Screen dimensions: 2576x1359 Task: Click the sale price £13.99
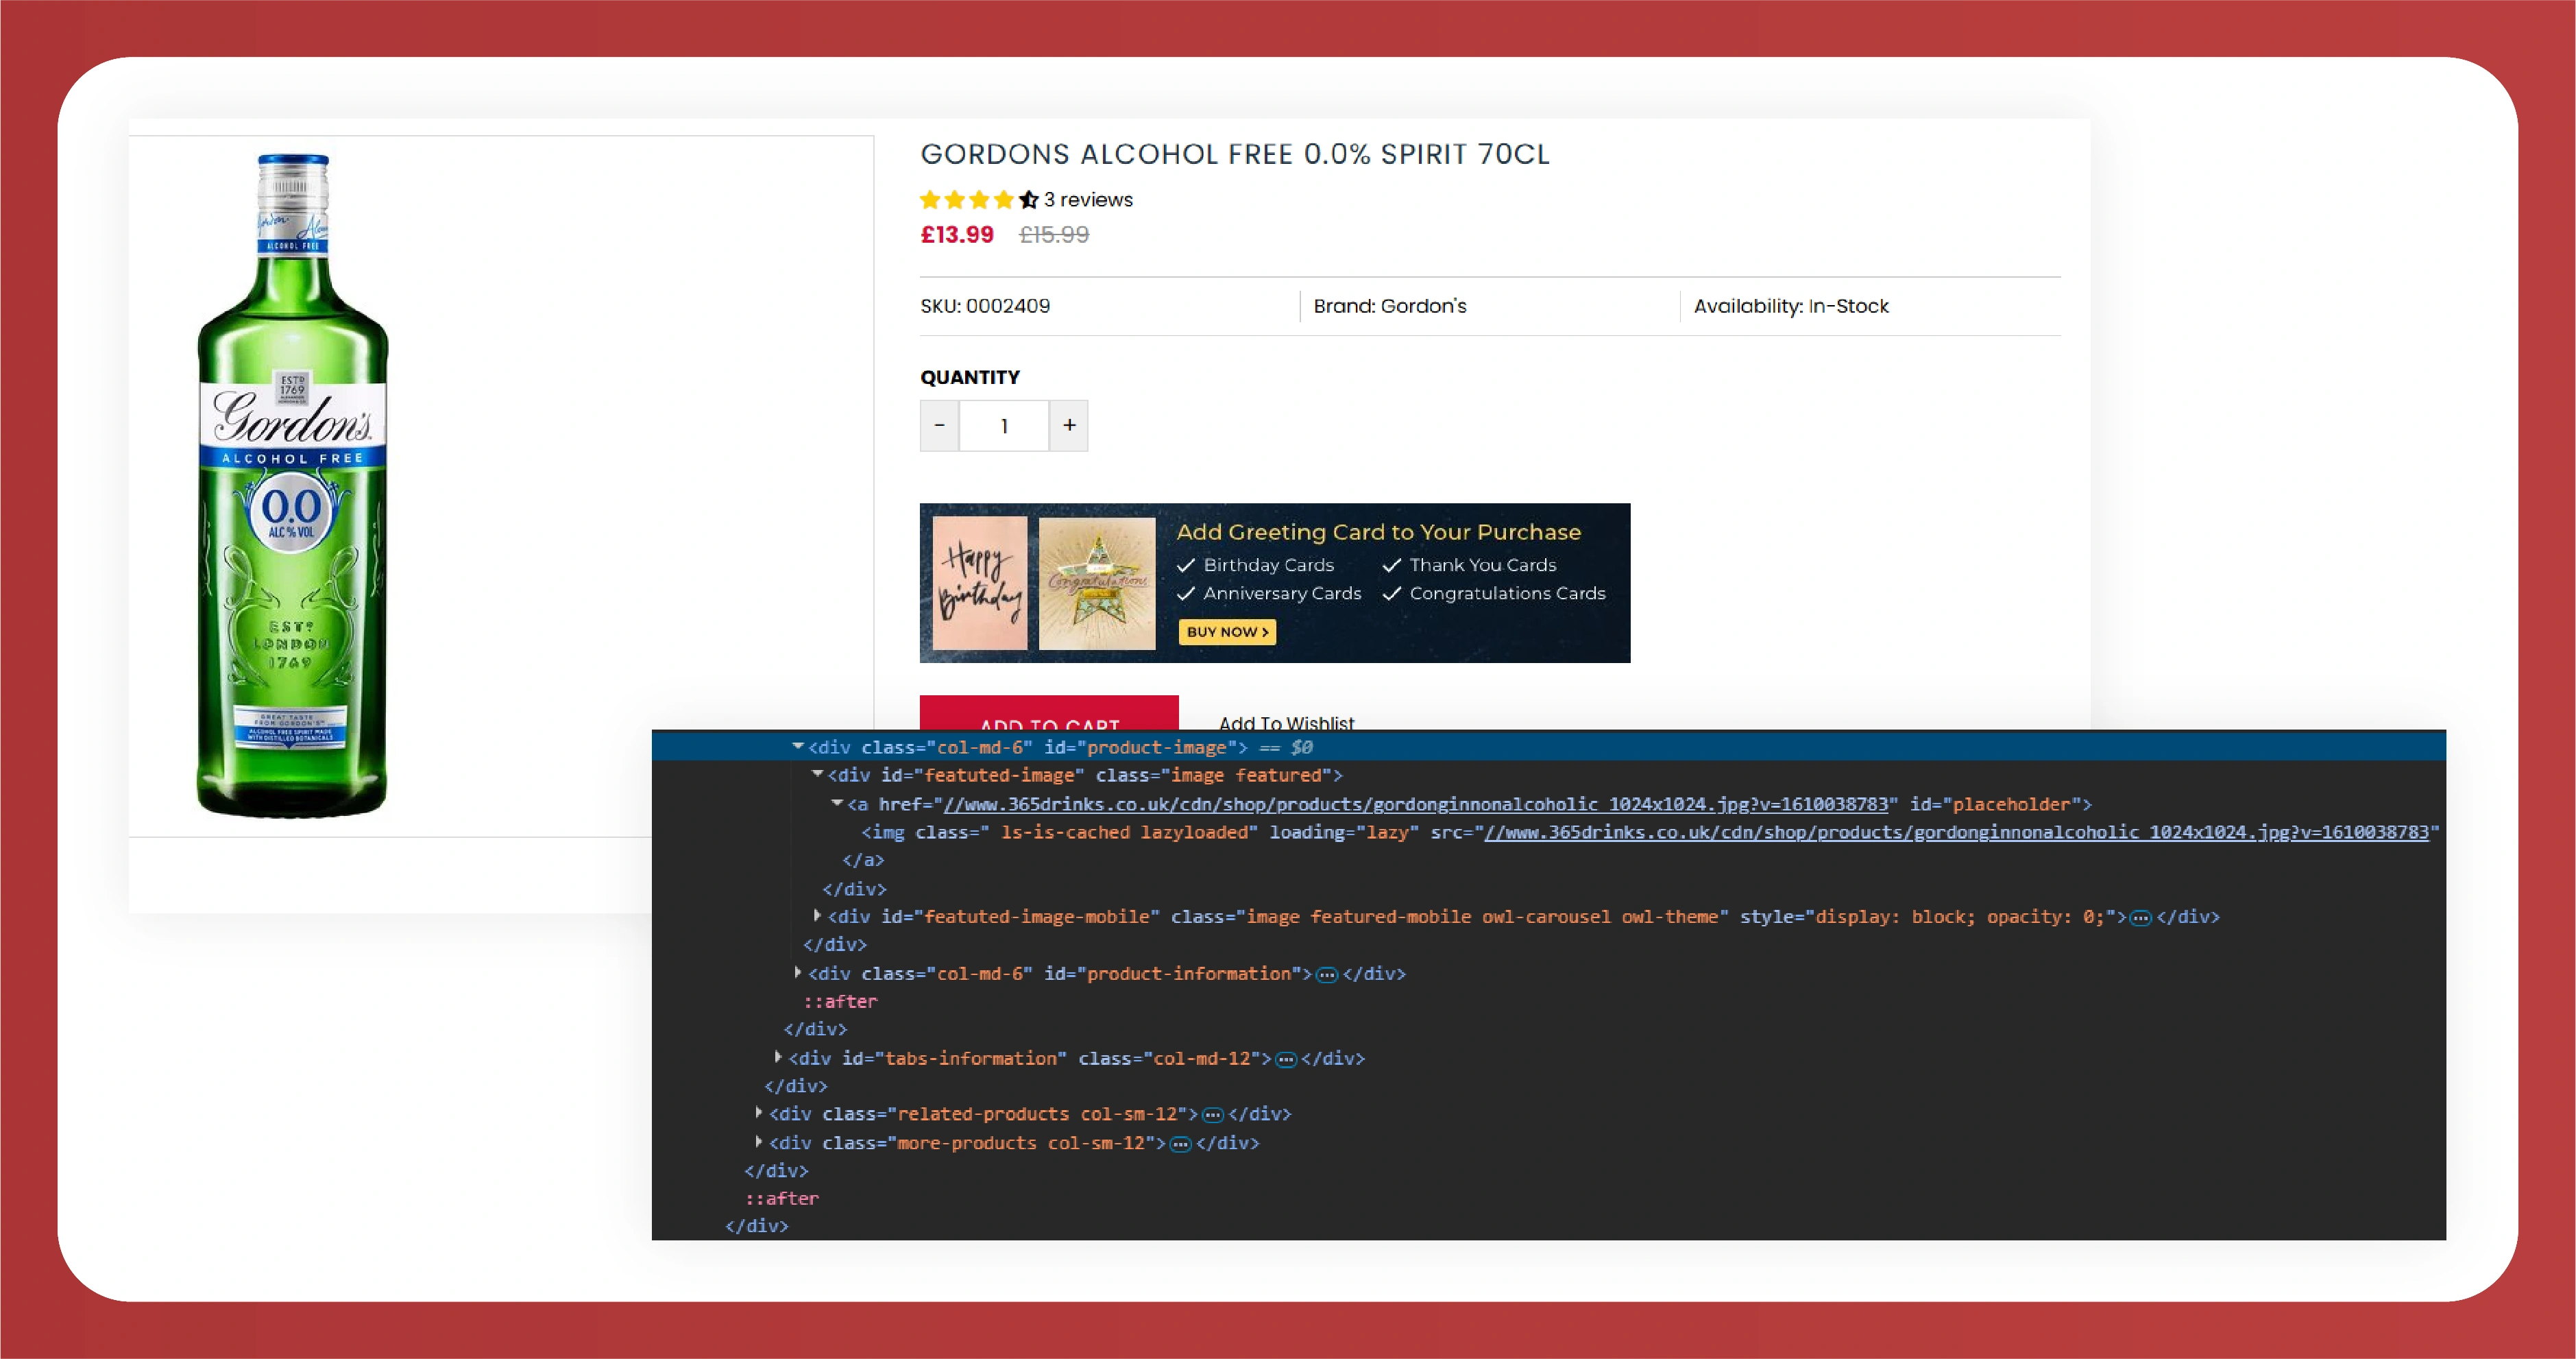click(x=957, y=235)
